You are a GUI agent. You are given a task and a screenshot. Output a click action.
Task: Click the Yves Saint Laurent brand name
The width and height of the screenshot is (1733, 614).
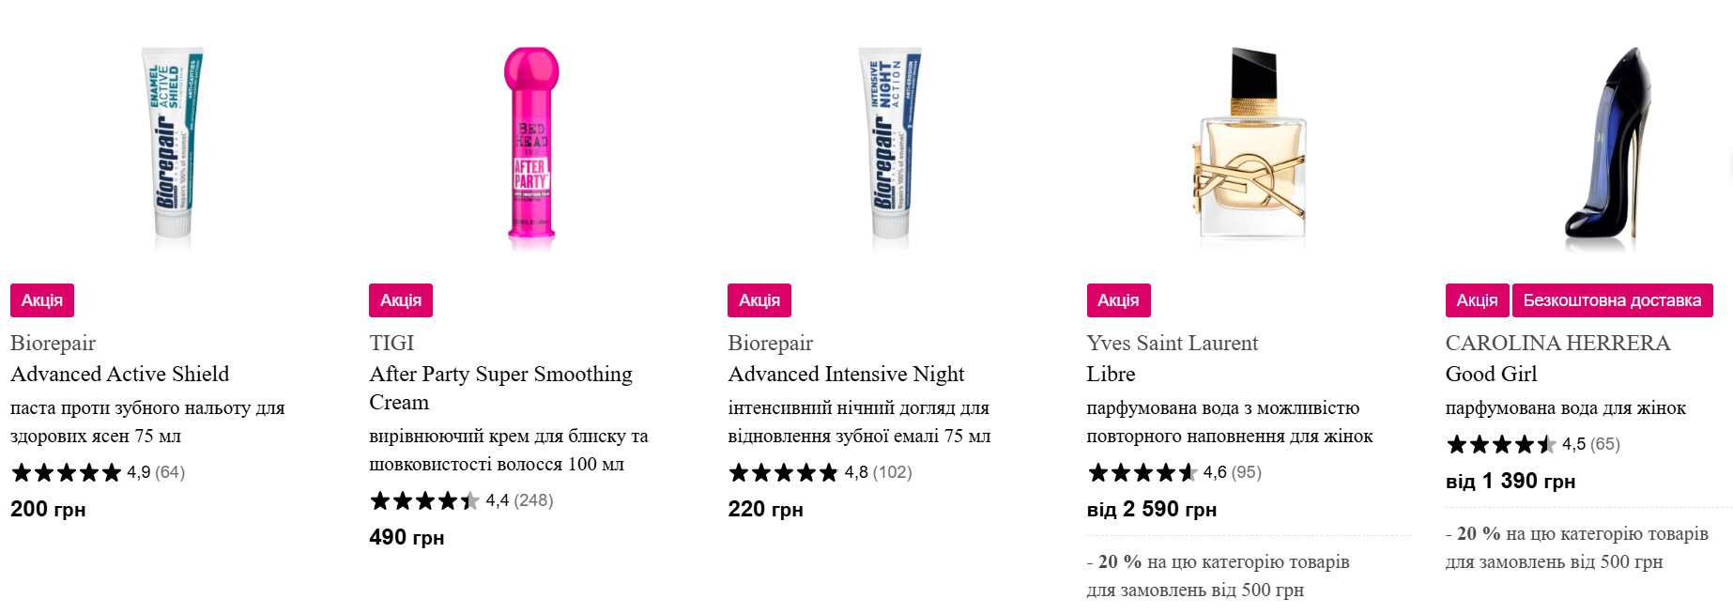(1172, 343)
